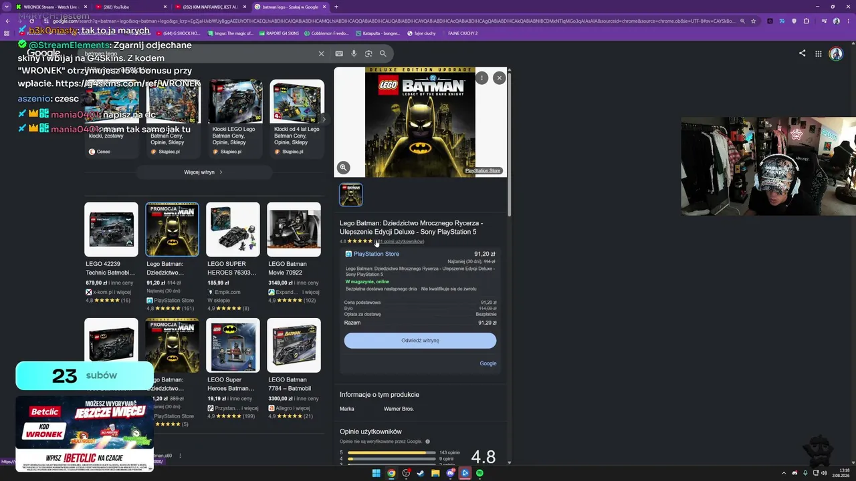This screenshot has width=856, height=481.
Task: Open info about unverified Google reviews
Action: click(x=428, y=442)
